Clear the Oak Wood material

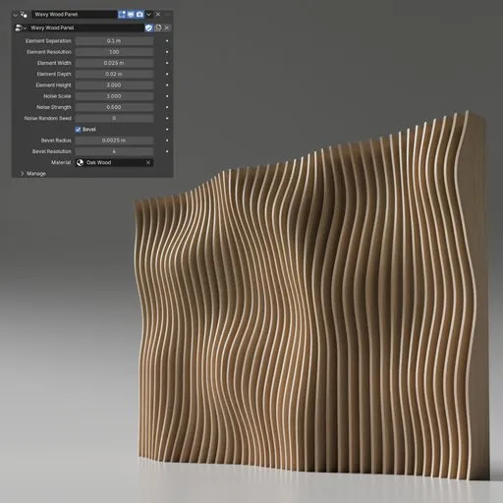coord(148,162)
